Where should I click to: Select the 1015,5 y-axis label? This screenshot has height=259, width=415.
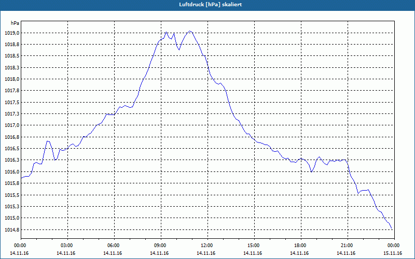tap(12, 195)
